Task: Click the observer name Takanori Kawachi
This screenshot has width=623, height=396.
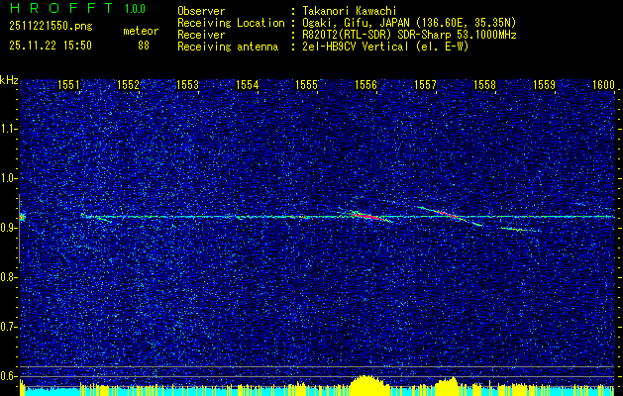Action: click(350, 11)
